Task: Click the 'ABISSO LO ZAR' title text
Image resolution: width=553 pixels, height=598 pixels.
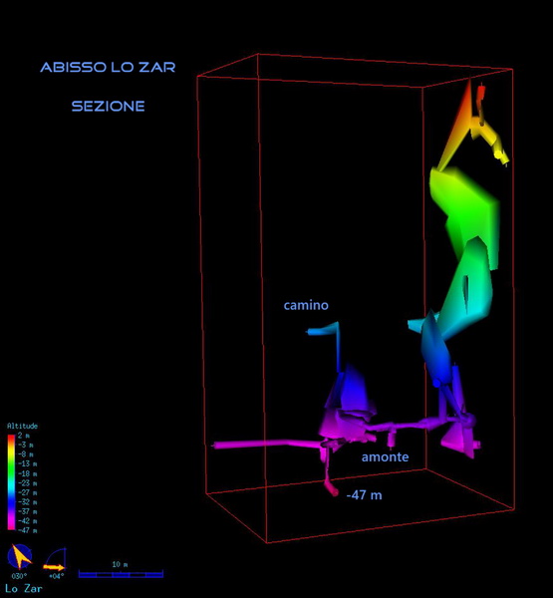Action: coord(108,67)
